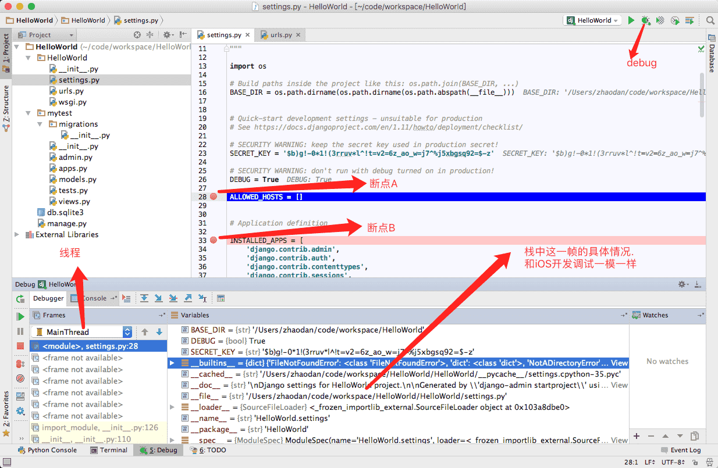The width and height of the screenshot is (718, 468).
Task: Open the Terminal tool window
Action: [109, 450]
